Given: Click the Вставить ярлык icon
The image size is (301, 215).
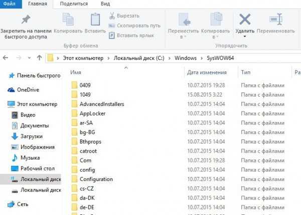Looking at the screenshot, I should pos(112,35).
